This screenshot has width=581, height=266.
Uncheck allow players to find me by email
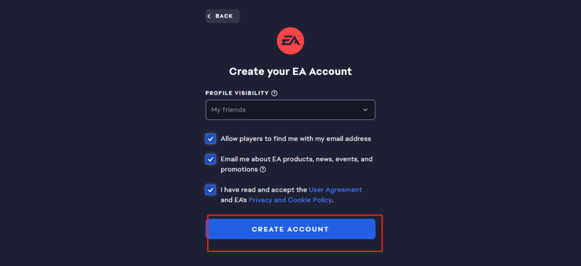coord(210,139)
